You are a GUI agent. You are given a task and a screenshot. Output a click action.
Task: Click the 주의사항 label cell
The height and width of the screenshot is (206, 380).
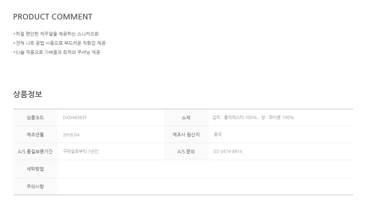click(35, 186)
